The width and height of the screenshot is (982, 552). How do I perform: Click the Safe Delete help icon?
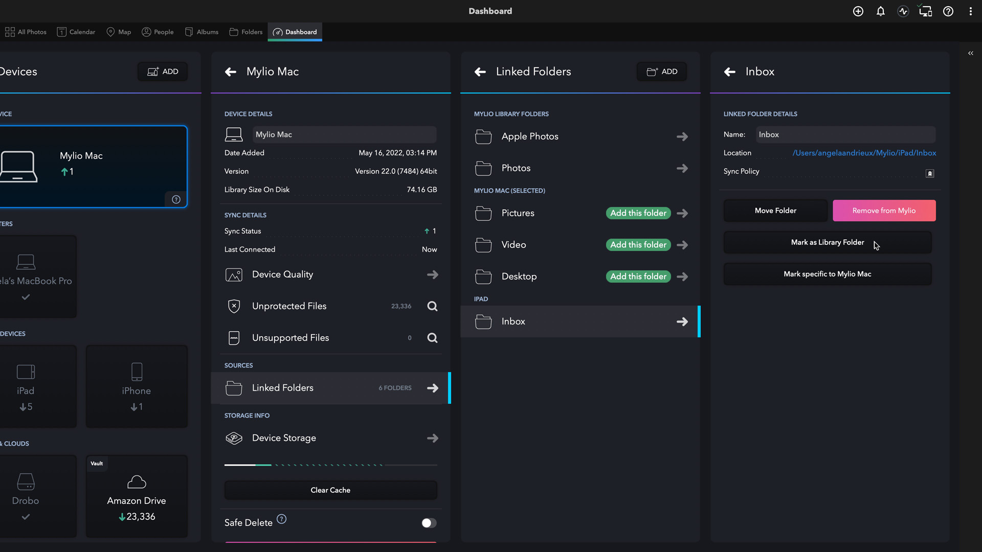point(282,519)
